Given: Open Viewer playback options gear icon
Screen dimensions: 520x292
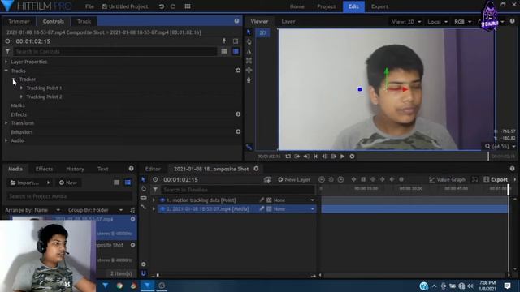Looking at the screenshot, I should [x=352, y=157].
